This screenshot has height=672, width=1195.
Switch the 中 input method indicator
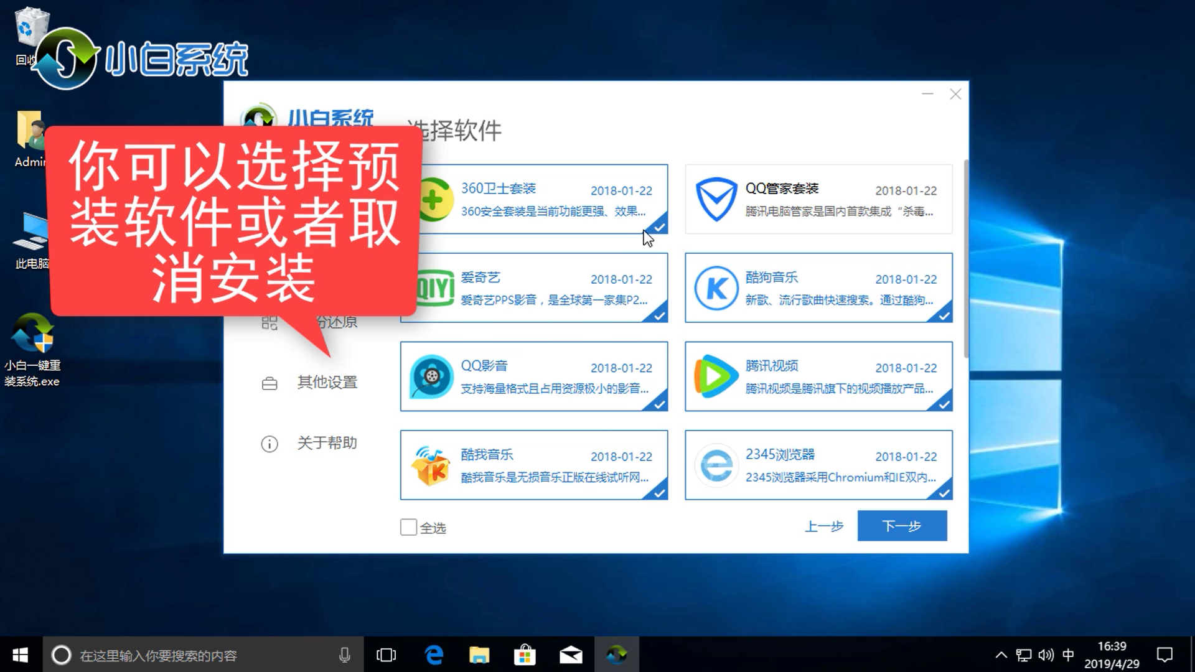pyautogui.click(x=1068, y=655)
